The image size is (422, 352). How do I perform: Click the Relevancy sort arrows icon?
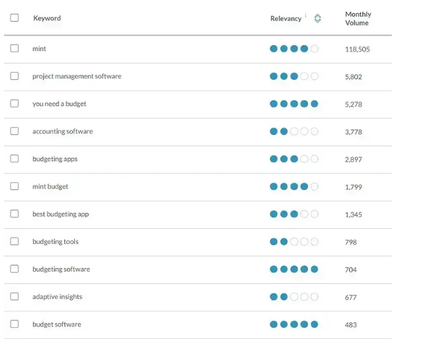(318, 18)
